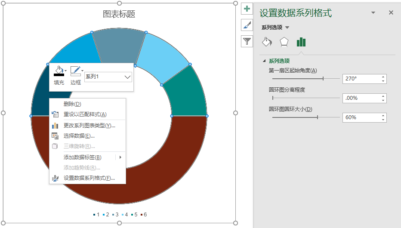The width and height of the screenshot is (401, 228).
Task: Select the Fill & Line paint bucket tab
Action: (x=267, y=42)
